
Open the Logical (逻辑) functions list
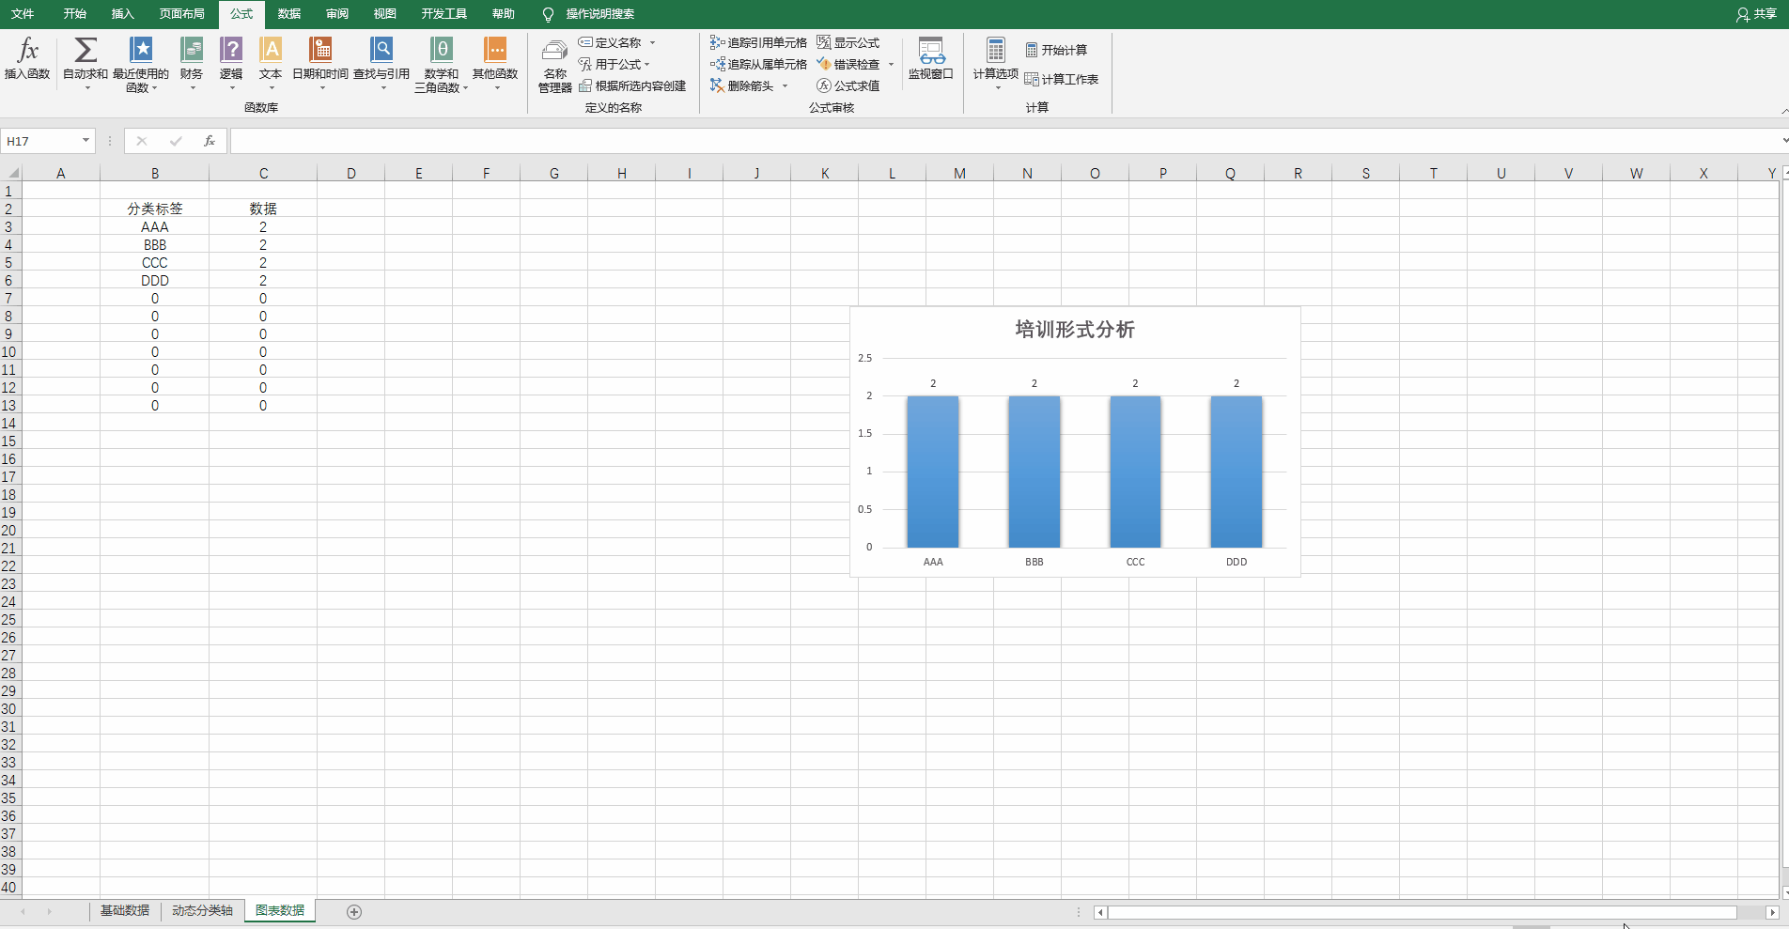click(231, 64)
